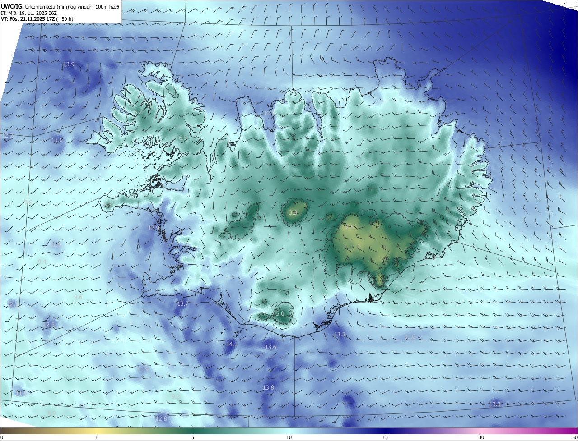Click the 13.9 value label

click(69, 64)
